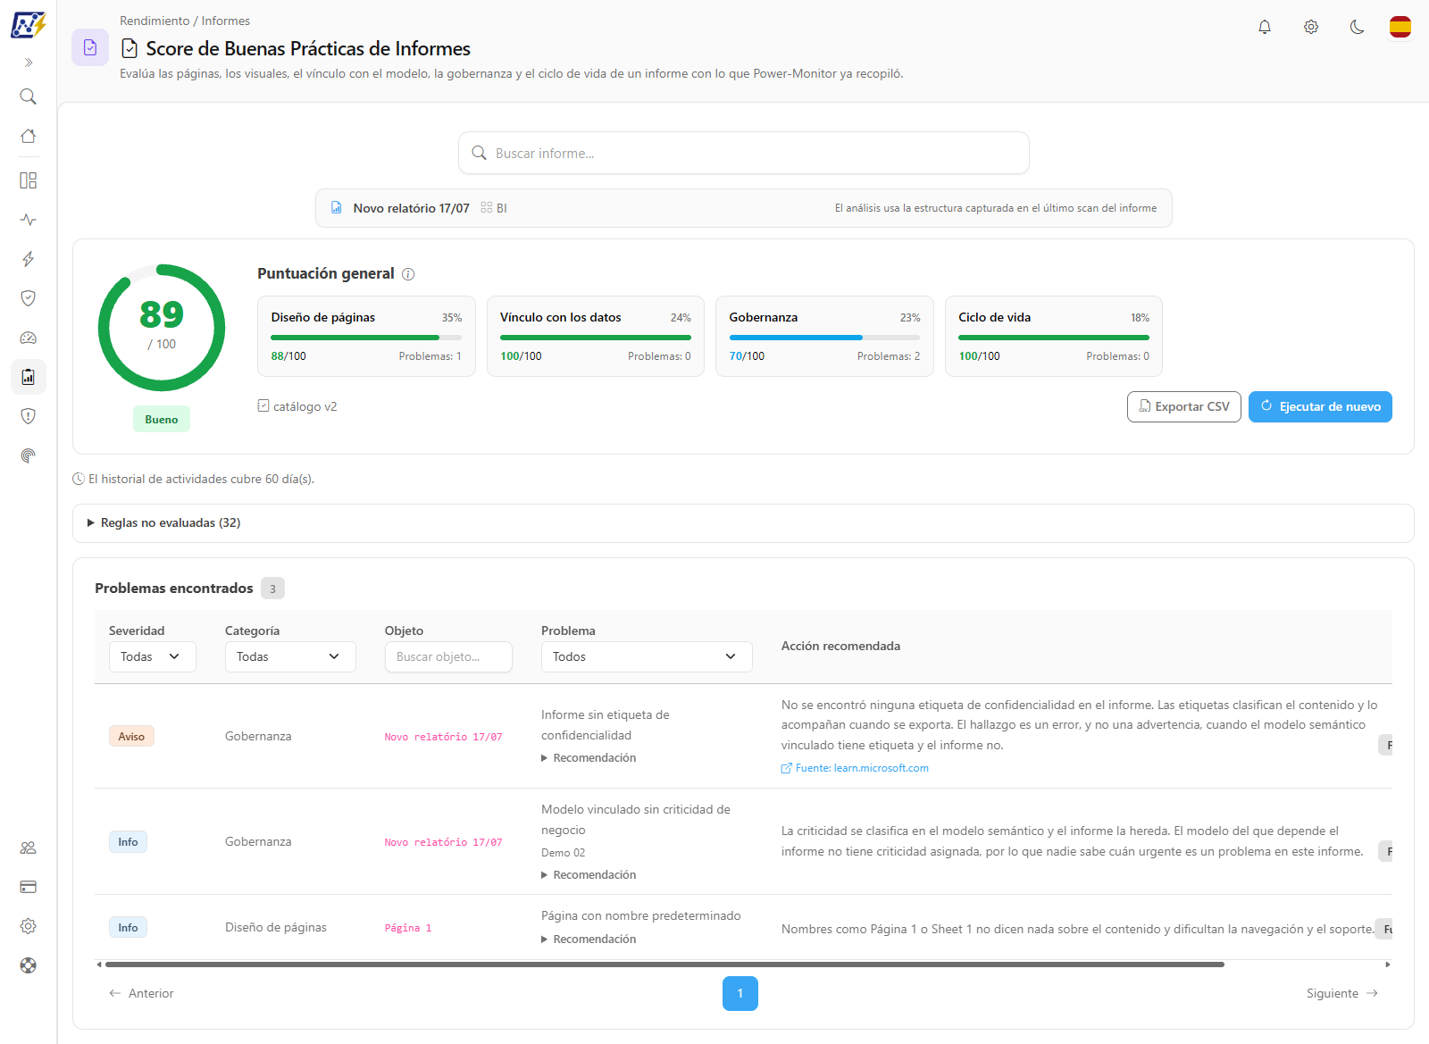Open the dashboard layout icon in sidebar
This screenshot has width=1429, height=1044.
pos(29,180)
